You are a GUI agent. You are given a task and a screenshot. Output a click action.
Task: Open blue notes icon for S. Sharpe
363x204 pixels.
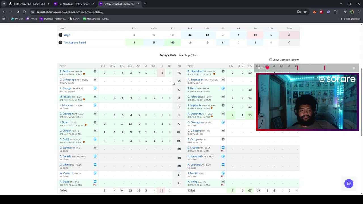(223, 148)
